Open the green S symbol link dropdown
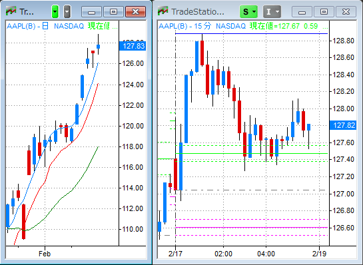Viewport: 363px width, 265px height. point(248,11)
